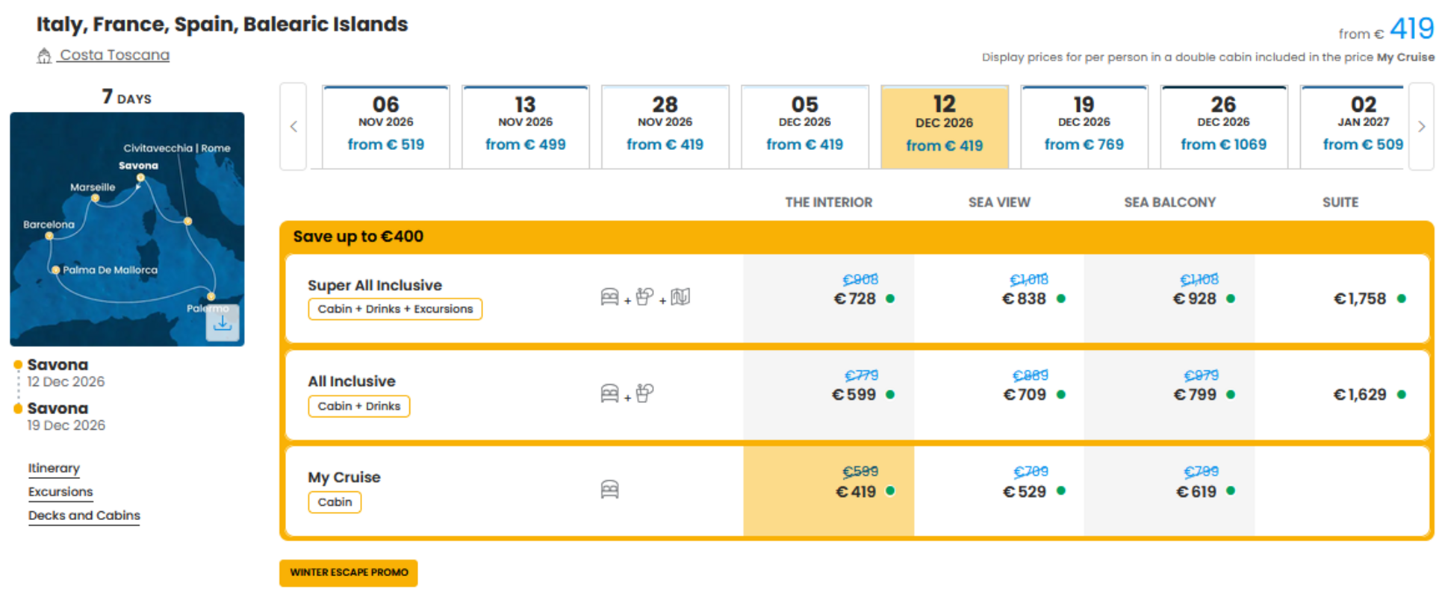Image resolution: width=1442 pixels, height=597 pixels.
Task: Click cabin bed icon in My Cruise row
Action: coord(609,490)
